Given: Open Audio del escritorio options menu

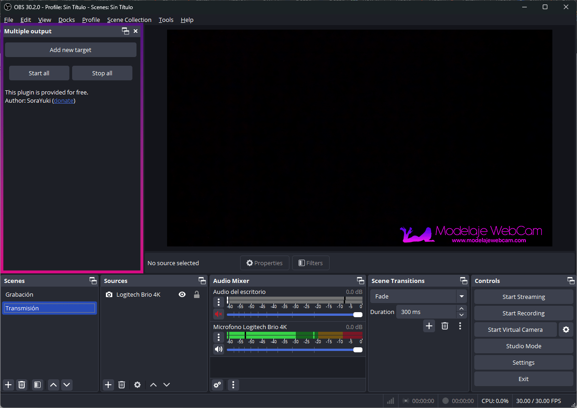Looking at the screenshot, I should tap(219, 302).
